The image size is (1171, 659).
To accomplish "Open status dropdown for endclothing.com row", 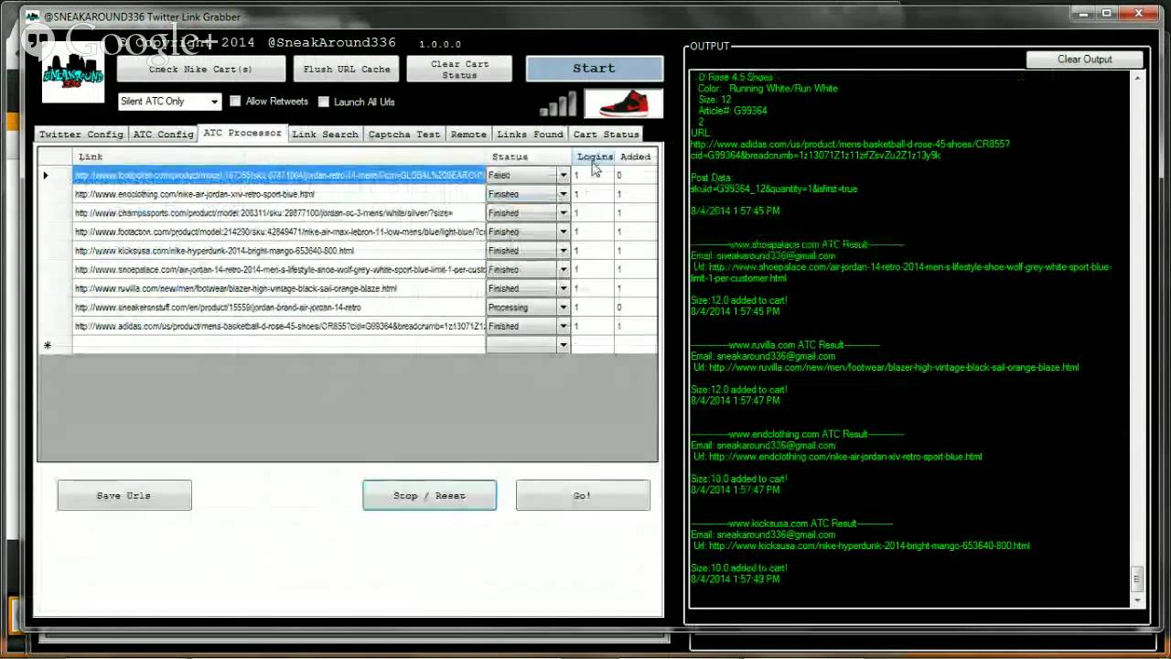I will pos(563,194).
